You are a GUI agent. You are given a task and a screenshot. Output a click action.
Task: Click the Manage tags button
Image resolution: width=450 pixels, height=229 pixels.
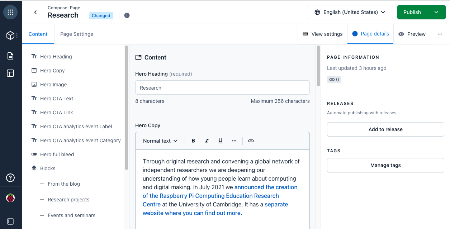[x=385, y=165]
